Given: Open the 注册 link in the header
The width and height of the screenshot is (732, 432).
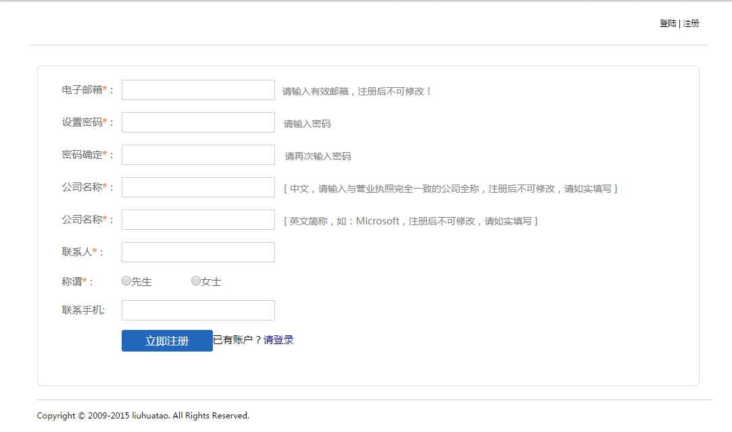Looking at the screenshot, I should coord(691,24).
